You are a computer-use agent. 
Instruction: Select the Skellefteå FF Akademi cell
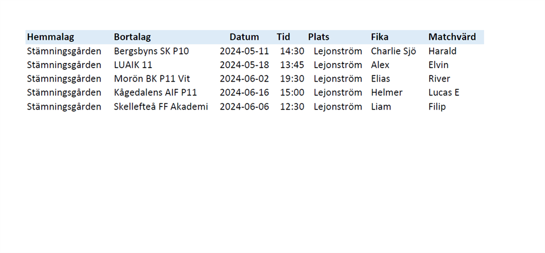click(161, 107)
